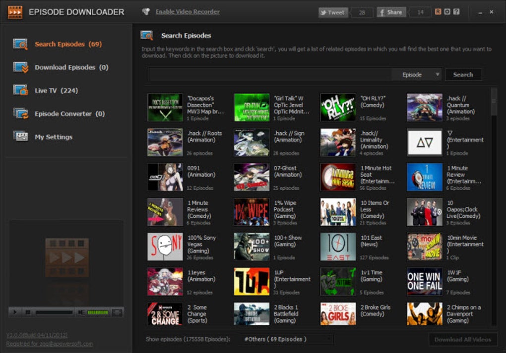Open .hack // Sign thumbnail

[x=252, y=142]
